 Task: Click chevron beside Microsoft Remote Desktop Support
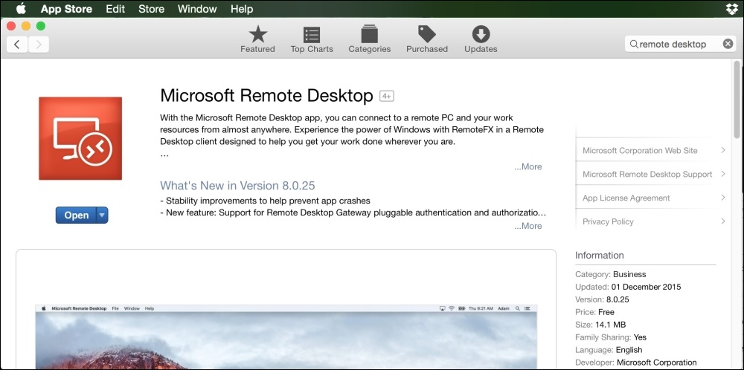723,174
